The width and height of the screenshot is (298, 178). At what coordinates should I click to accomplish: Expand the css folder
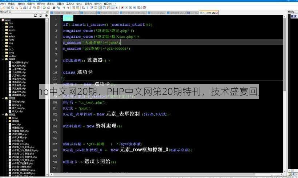pos(3,33)
